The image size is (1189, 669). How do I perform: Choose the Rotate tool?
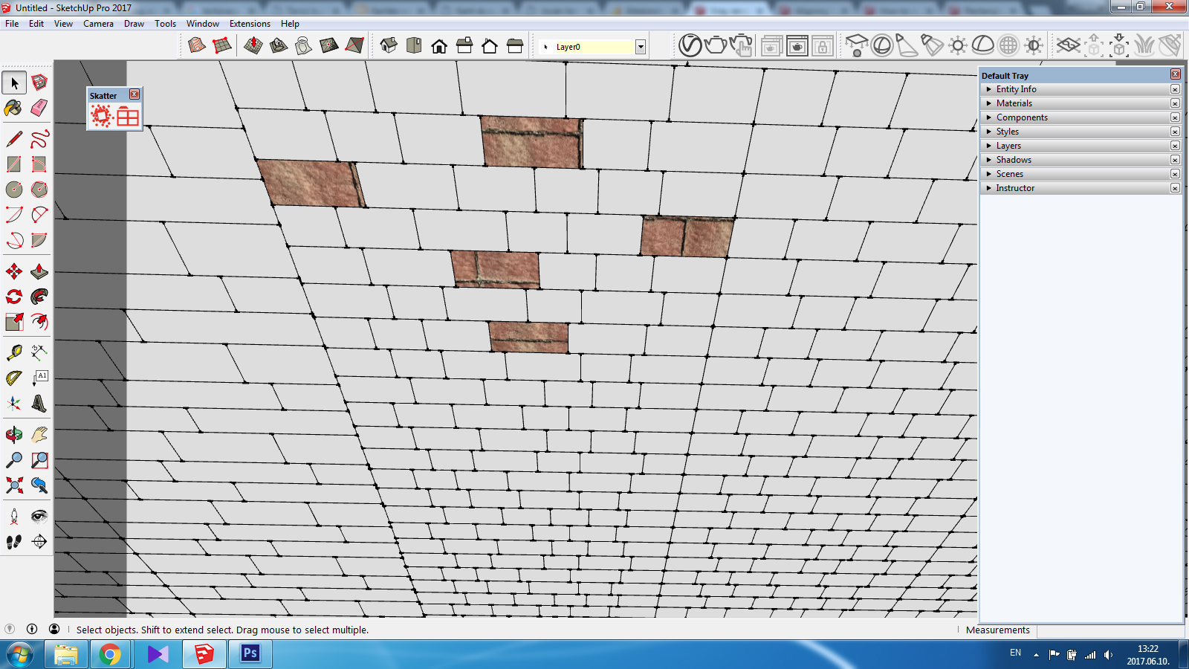13,296
